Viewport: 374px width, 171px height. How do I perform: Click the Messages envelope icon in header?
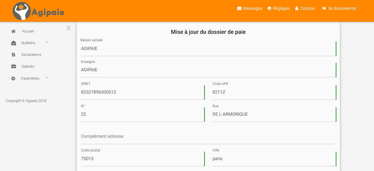239,8
